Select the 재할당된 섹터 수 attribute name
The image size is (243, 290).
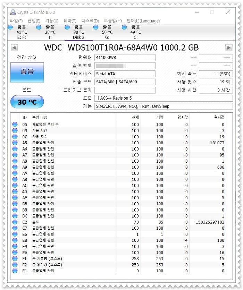[x=45, y=125]
